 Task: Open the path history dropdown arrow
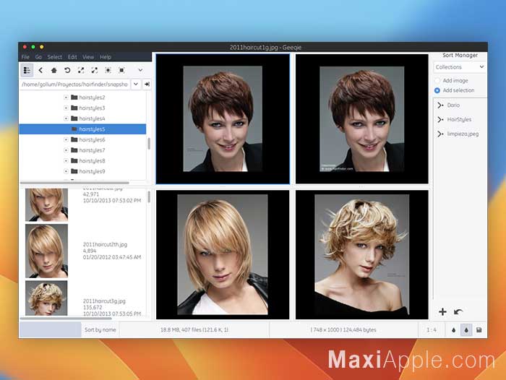(x=136, y=85)
